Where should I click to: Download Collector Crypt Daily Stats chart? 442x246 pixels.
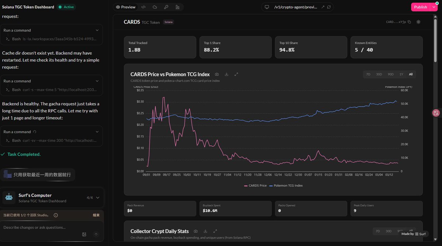tap(205, 231)
